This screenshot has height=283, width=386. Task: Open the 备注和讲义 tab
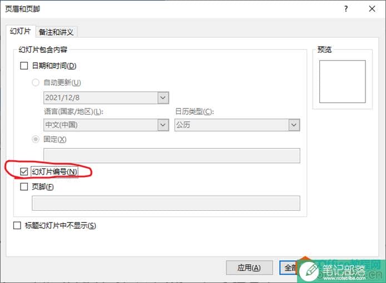[x=56, y=32]
